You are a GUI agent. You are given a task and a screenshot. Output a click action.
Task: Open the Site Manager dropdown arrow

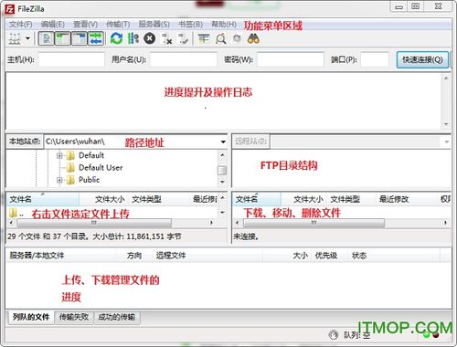pyautogui.click(x=27, y=38)
